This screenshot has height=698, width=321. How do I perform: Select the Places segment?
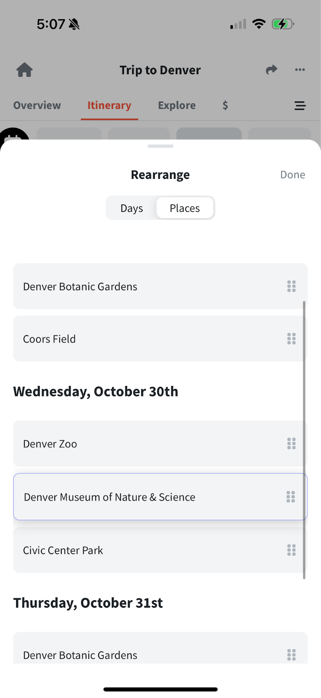(x=185, y=208)
